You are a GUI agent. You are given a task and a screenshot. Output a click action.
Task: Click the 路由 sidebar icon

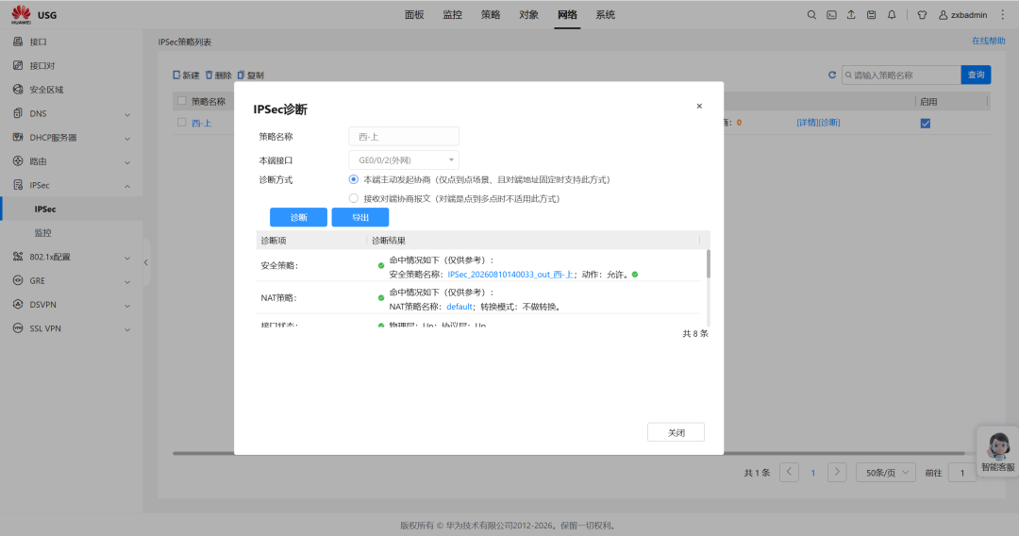pos(18,161)
